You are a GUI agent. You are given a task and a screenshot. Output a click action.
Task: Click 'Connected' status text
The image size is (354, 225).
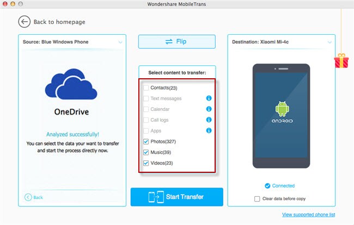(283, 186)
